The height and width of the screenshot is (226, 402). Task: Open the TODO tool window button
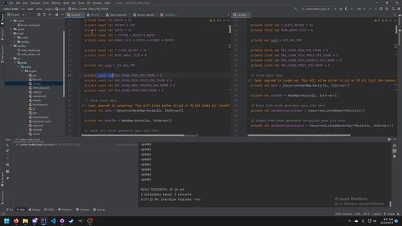(49, 210)
